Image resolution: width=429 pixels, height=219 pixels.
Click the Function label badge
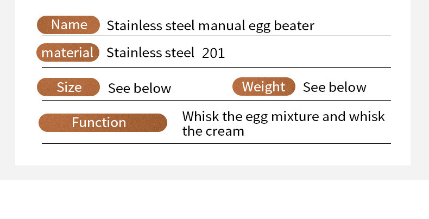(103, 123)
